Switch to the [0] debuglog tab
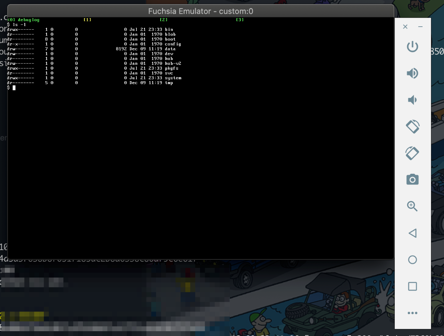The width and height of the screenshot is (444, 336). 23,20
